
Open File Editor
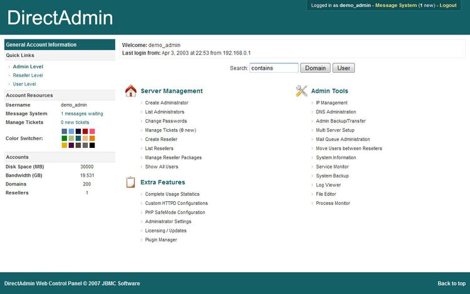point(326,194)
